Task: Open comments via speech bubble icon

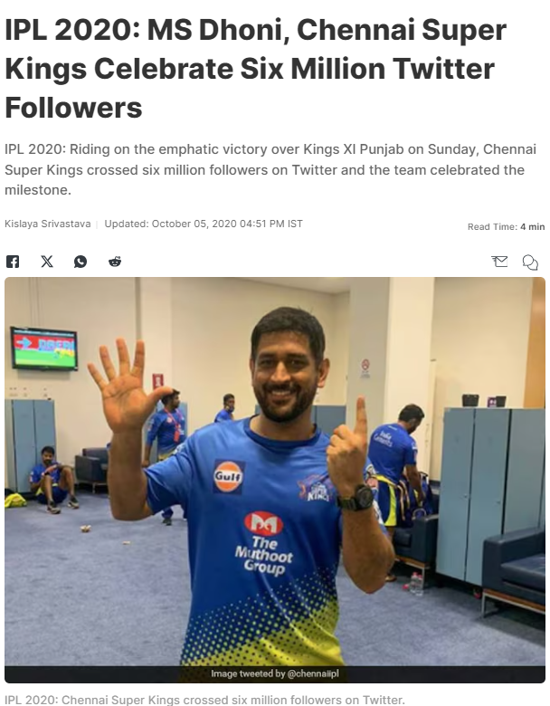Action: [530, 262]
